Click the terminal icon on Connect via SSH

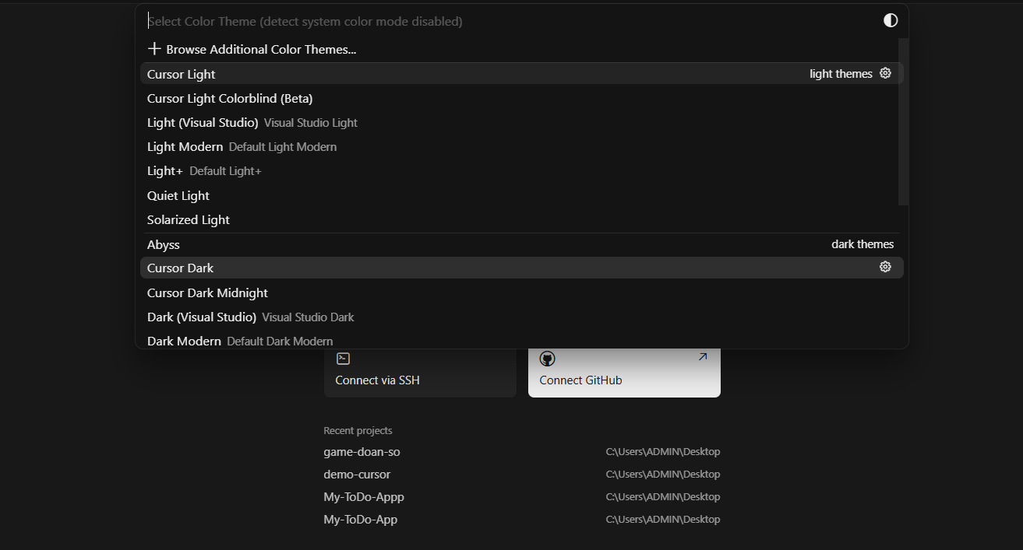point(343,359)
